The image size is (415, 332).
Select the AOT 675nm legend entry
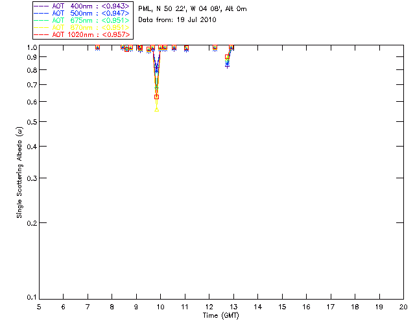[82, 20]
